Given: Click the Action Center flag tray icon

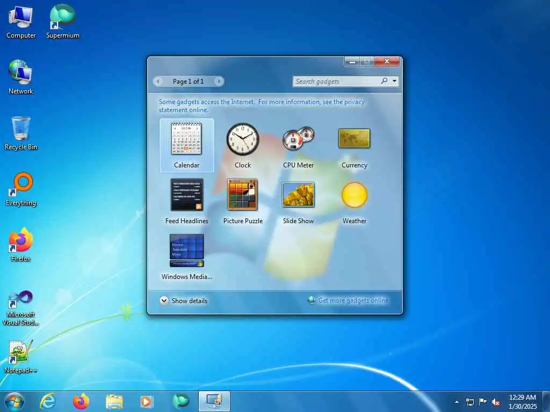Looking at the screenshot, I should tap(483, 402).
